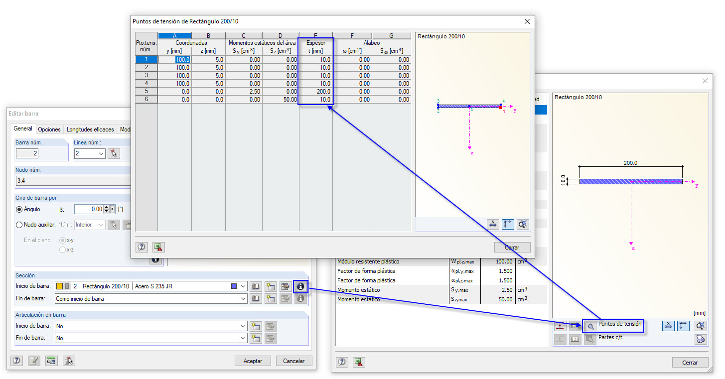Create new hinge for Inicio de barra articulación
The image size is (725, 379).
[256, 326]
